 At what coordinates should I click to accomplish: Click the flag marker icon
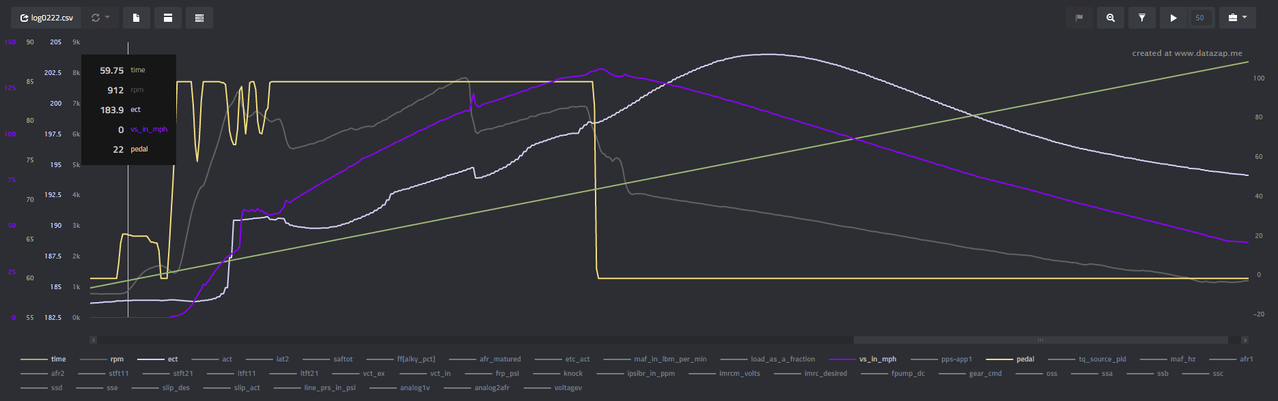pos(1079,18)
